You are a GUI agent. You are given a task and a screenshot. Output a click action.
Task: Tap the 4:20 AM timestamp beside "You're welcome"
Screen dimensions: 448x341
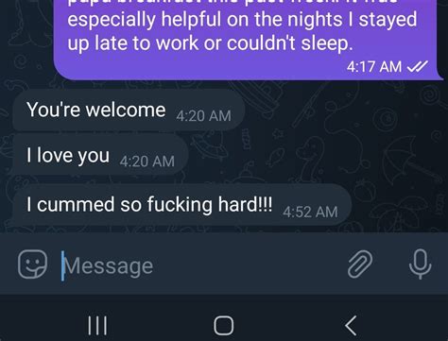(203, 116)
